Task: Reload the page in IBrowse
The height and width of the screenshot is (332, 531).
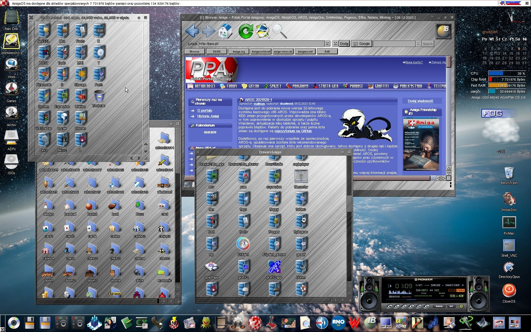Action: click(246, 31)
